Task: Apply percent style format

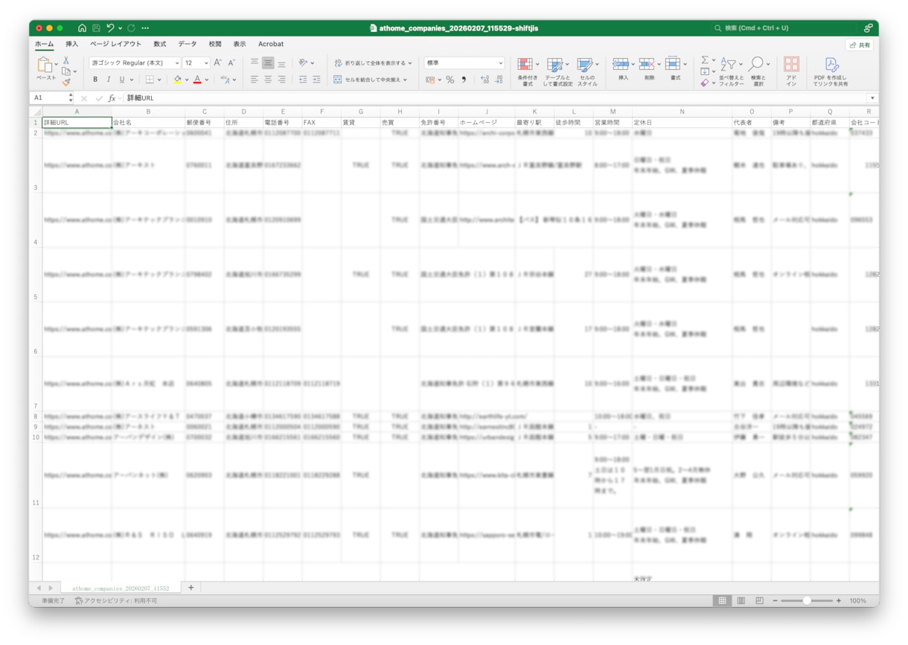Action: coord(450,80)
